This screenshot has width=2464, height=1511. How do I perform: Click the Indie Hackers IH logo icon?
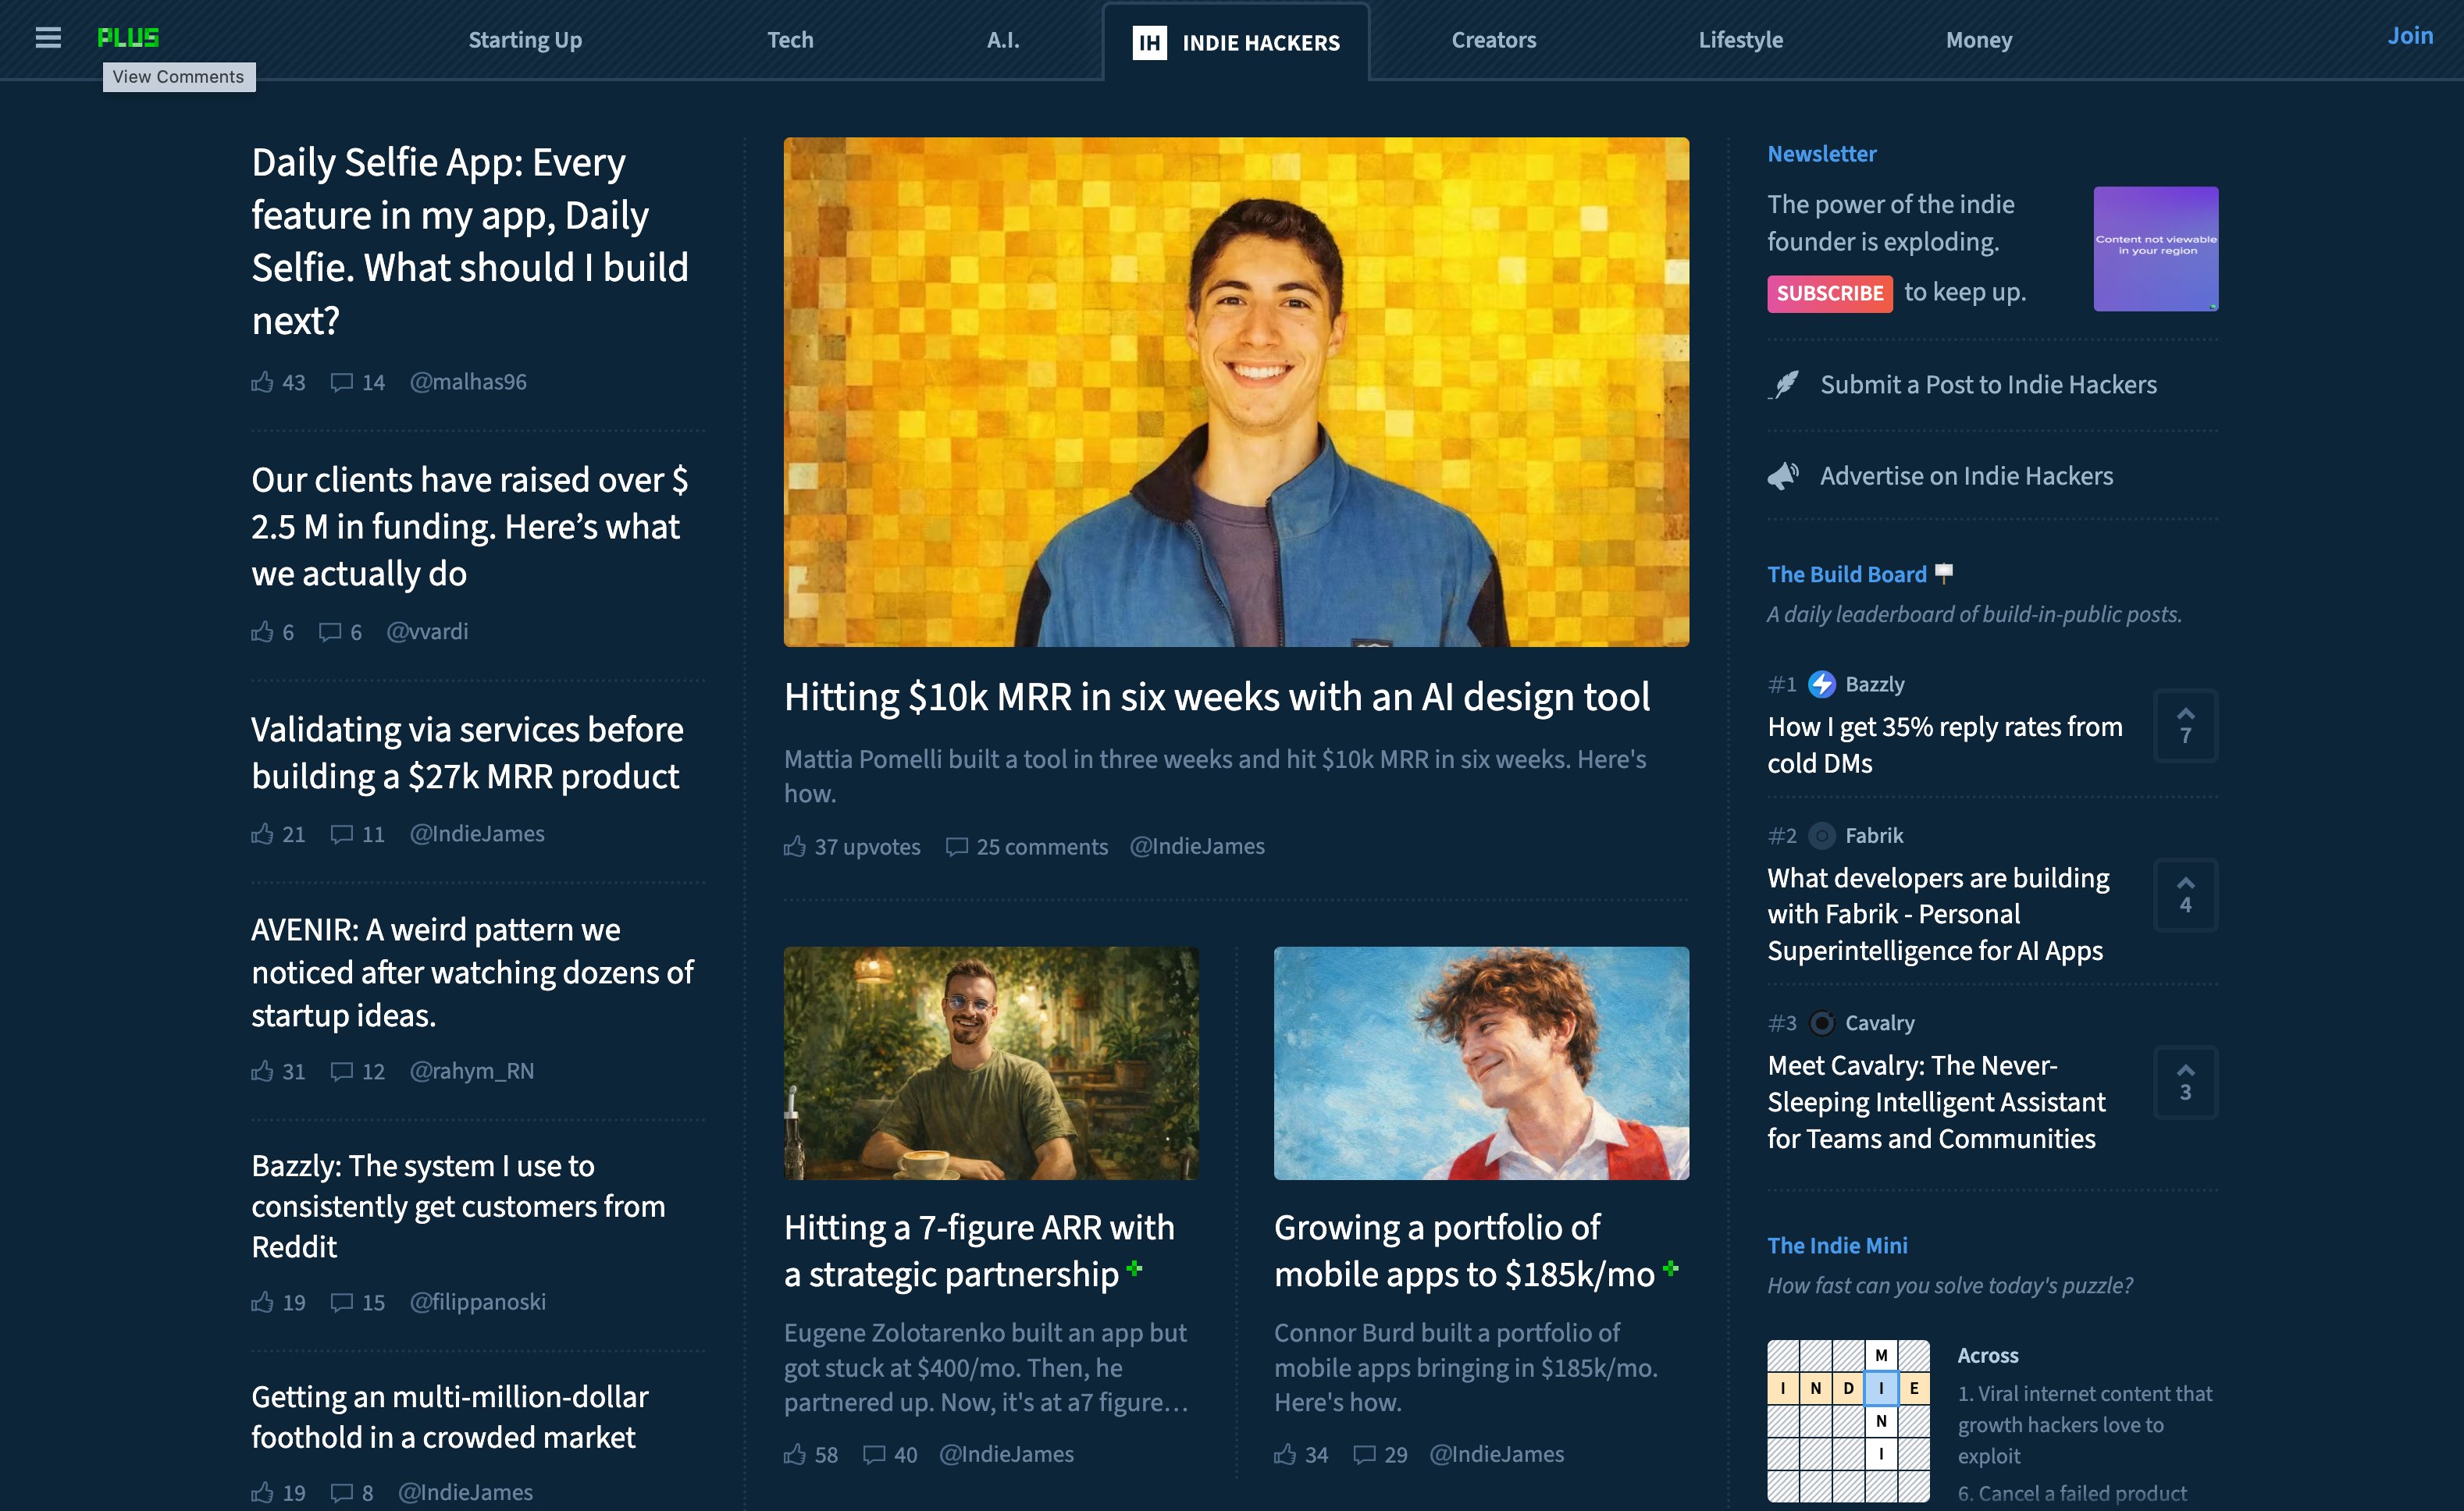(1149, 43)
